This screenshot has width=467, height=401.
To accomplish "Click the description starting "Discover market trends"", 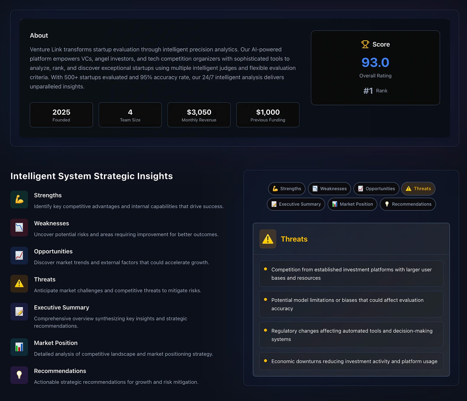I will point(121,262).
